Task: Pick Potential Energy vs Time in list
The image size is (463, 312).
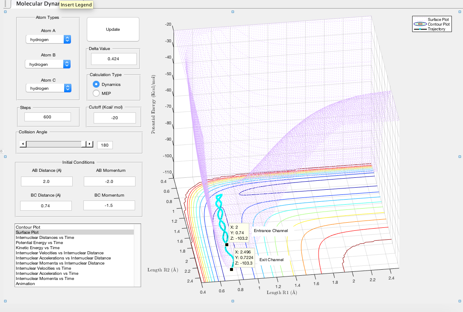Action: (x=39, y=242)
